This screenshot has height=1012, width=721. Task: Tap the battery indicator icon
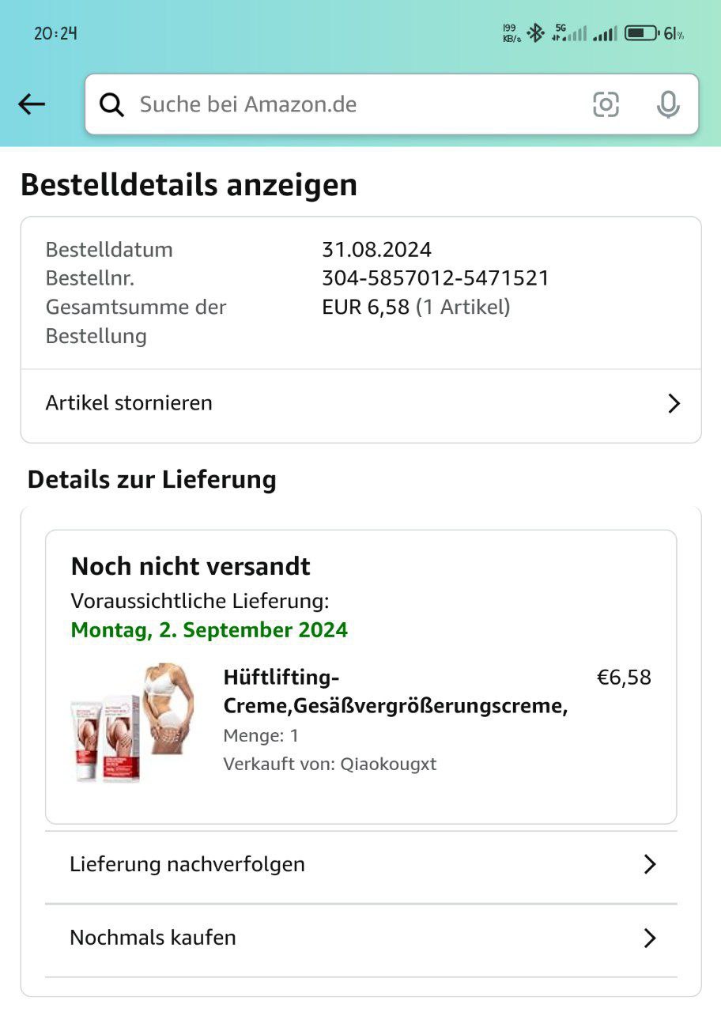[x=642, y=33]
